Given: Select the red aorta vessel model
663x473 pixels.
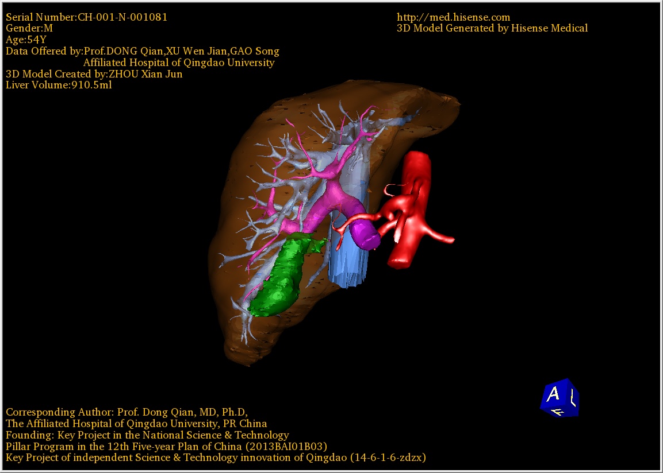Looking at the screenshot, I should (x=410, y=210).
